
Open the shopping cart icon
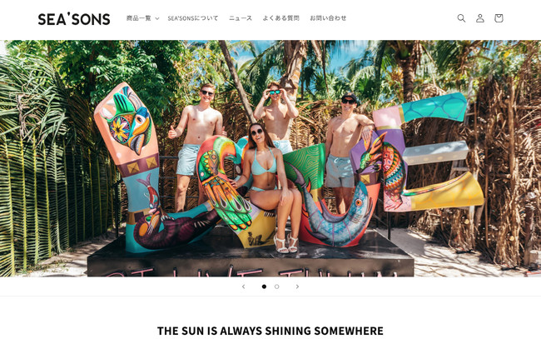coord(499,18)
